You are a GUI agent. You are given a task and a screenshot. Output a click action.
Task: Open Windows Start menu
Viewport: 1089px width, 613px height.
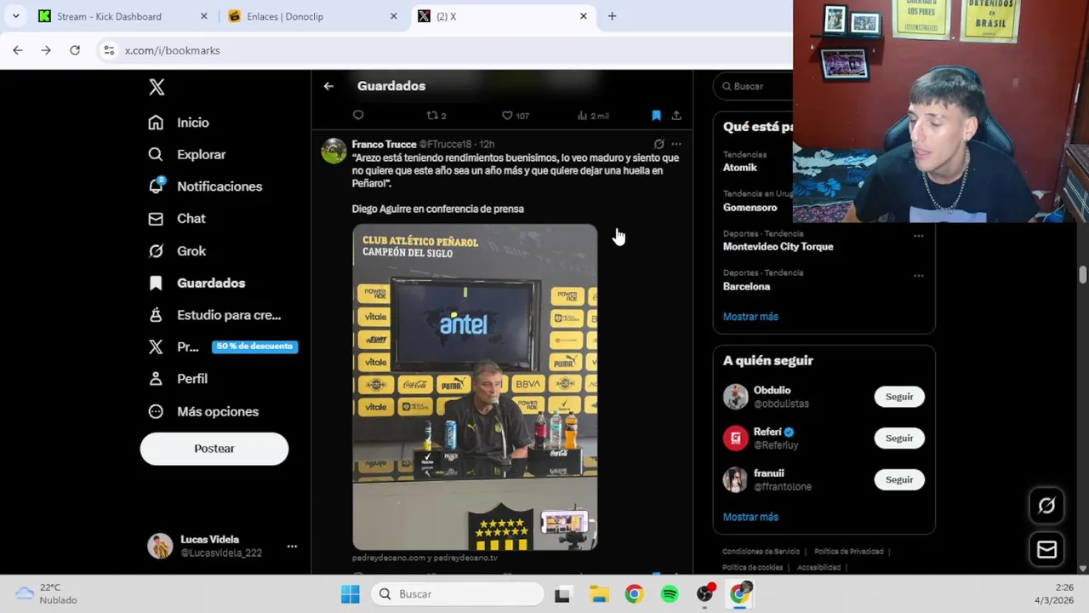coord(350,594)
